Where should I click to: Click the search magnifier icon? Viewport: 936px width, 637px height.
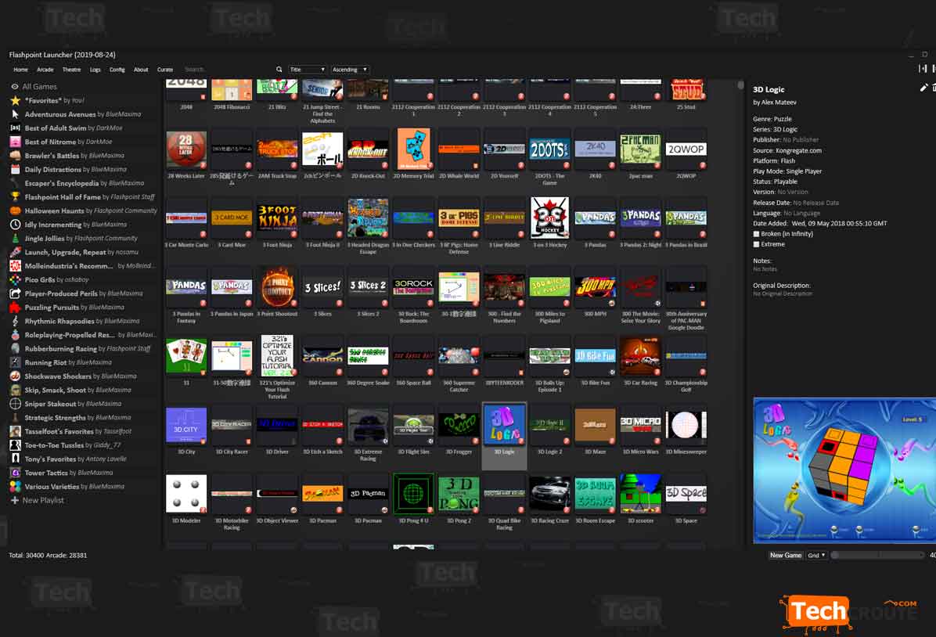279,70
